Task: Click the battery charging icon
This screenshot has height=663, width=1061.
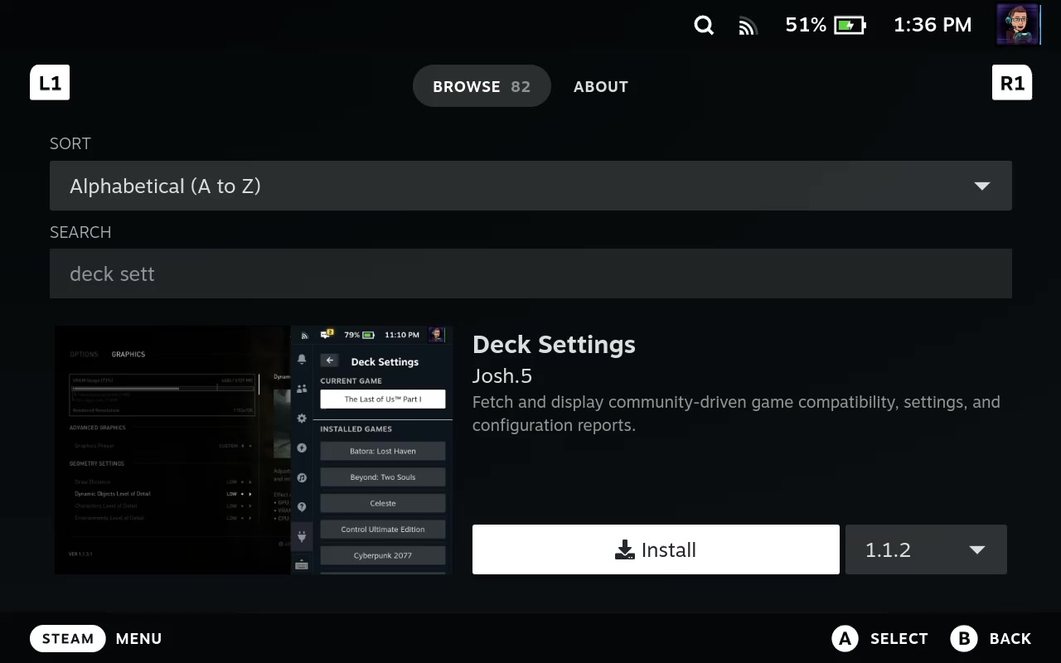Action: [x=850, y=26]
